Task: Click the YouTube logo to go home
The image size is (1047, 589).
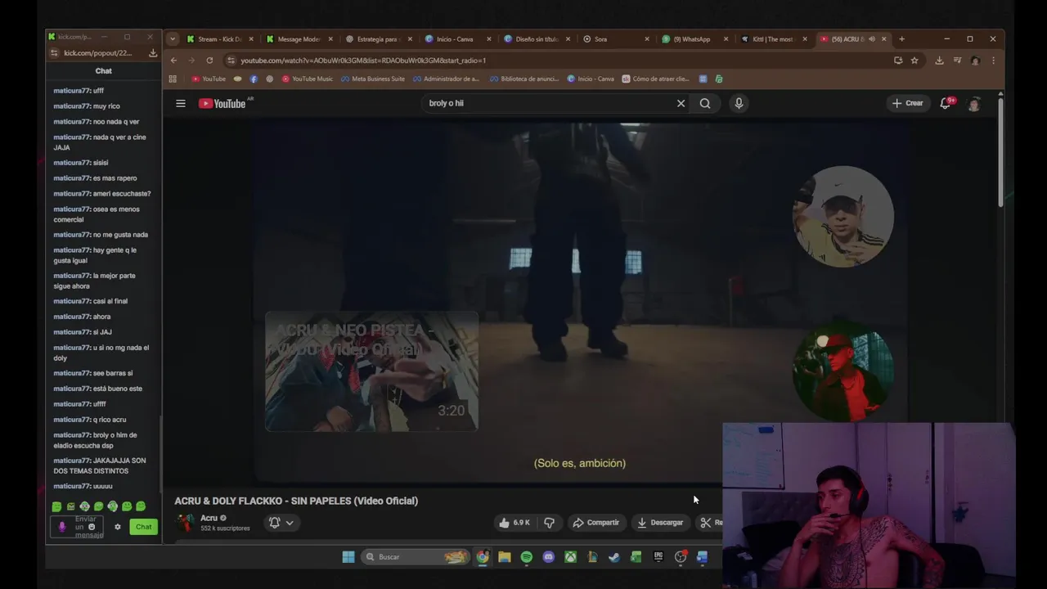Action: [x=222, y=103]
